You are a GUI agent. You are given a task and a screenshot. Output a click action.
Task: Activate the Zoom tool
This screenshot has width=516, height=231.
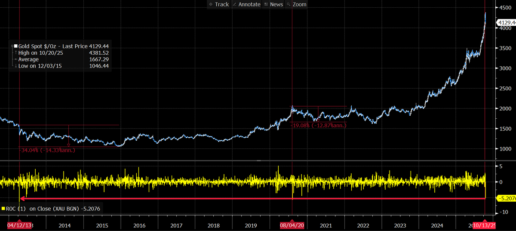click(x=296, y=4)
